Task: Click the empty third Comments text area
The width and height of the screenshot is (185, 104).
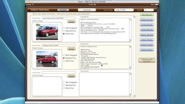Action: tap(104, 84)
